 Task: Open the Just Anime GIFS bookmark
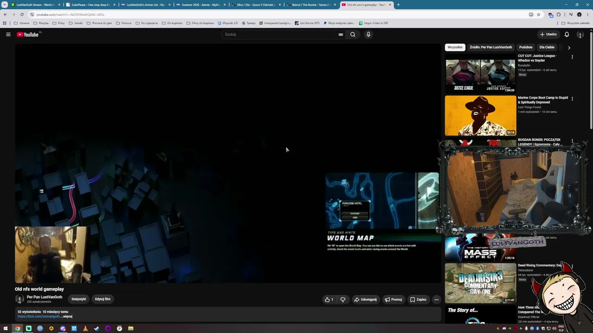pyautogui.click(x=307, y=23)
